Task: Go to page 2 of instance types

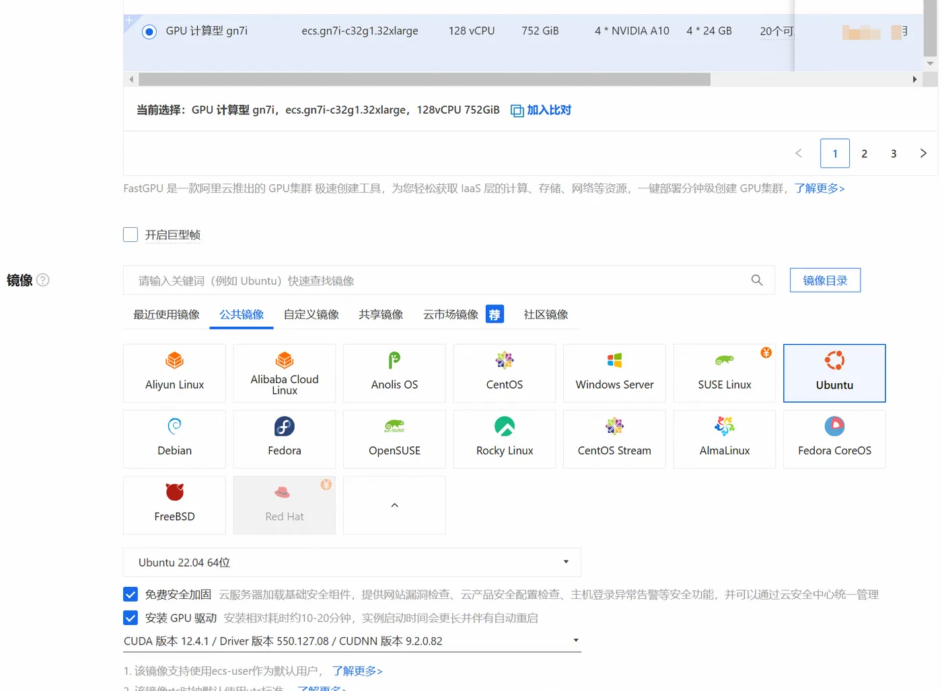Action: [865, 153]
